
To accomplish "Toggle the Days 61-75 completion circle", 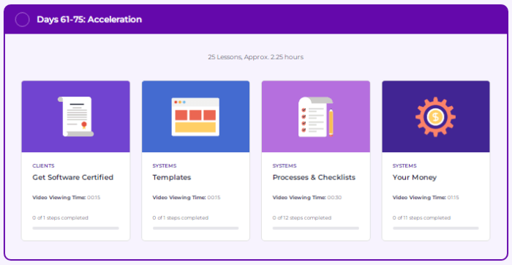I will 22,20.
